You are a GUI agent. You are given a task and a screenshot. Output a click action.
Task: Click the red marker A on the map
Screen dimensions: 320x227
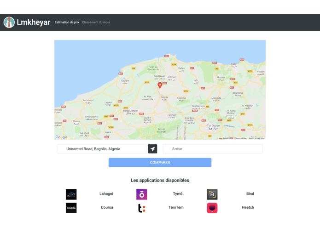click(160, 85)
